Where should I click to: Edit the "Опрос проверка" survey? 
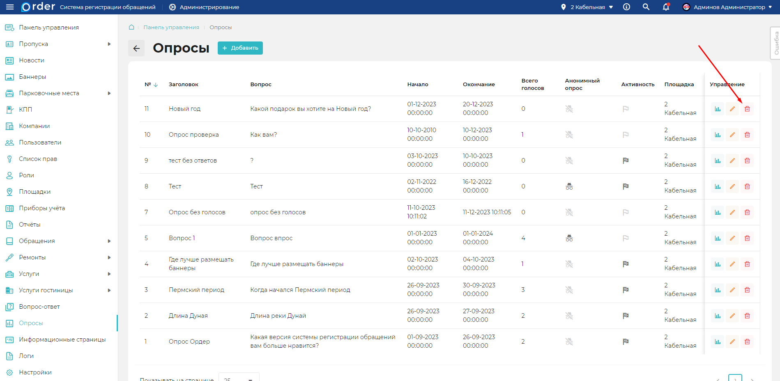coord(732,135)
